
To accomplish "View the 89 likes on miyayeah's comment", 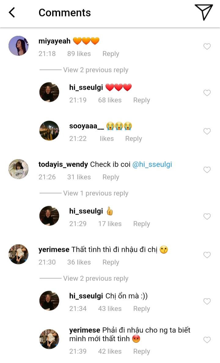I will 79,54.
